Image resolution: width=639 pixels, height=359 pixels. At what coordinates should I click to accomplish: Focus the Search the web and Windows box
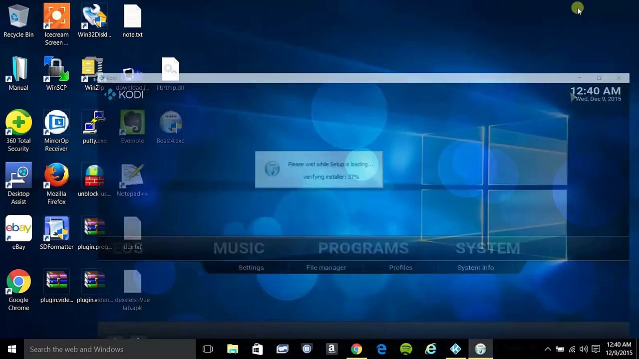[110, 349]
